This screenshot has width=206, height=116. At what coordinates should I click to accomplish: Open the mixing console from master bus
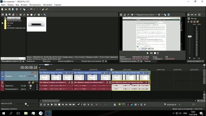tap(199, 15)
